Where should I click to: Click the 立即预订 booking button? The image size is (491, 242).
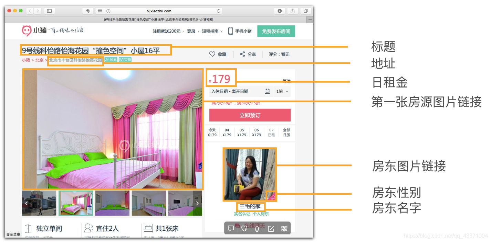250,115
